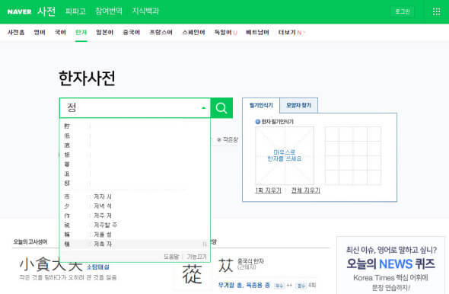
Task: Open 파파고 in the green header
Action: [x=75, y=11]
